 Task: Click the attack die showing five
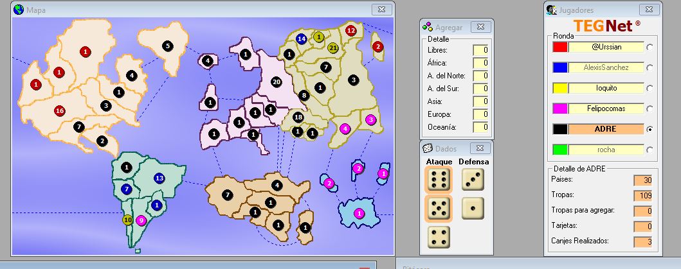438,208
